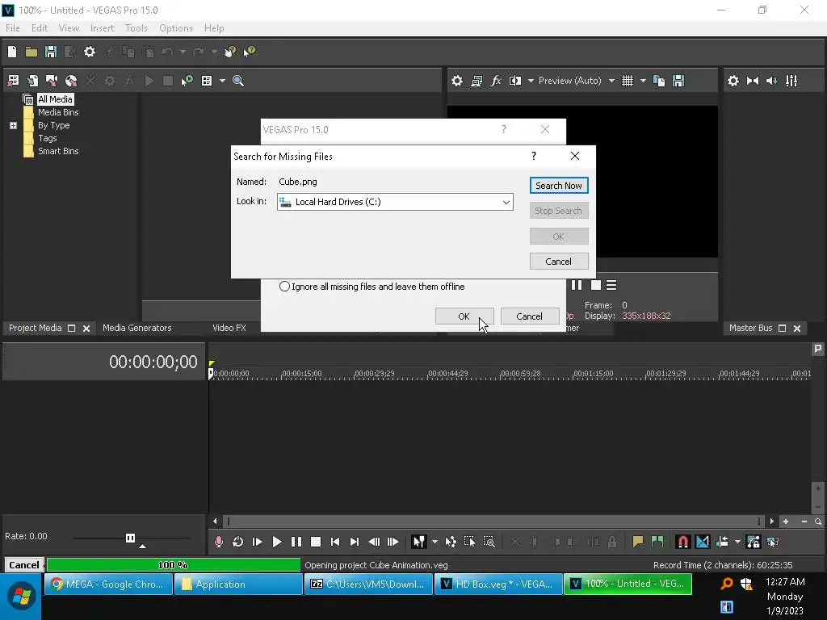Open the Master Bus mixer faders icon
This screenshot has width=827, height=620.
pyautogui.click(x=791, y=81)
